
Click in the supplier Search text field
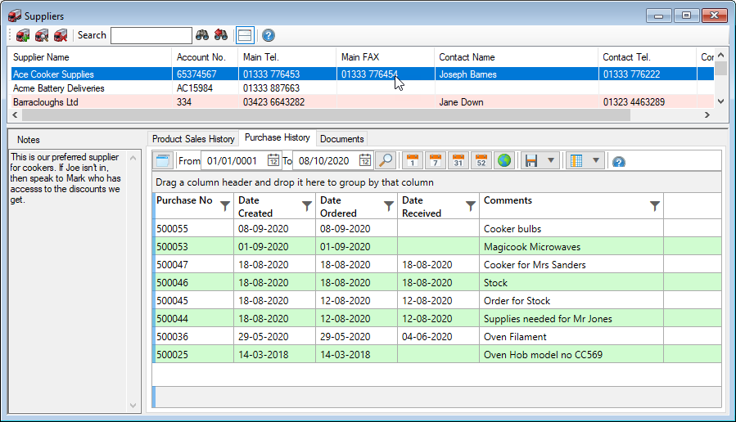(150, 35)
